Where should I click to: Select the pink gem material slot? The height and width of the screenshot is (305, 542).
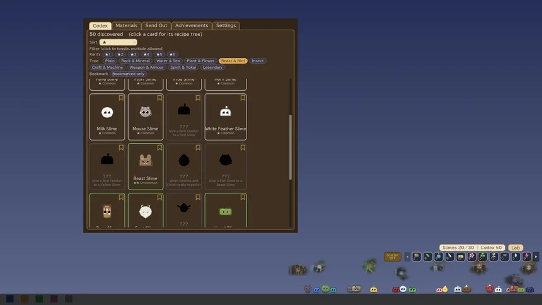pos(526,256)
